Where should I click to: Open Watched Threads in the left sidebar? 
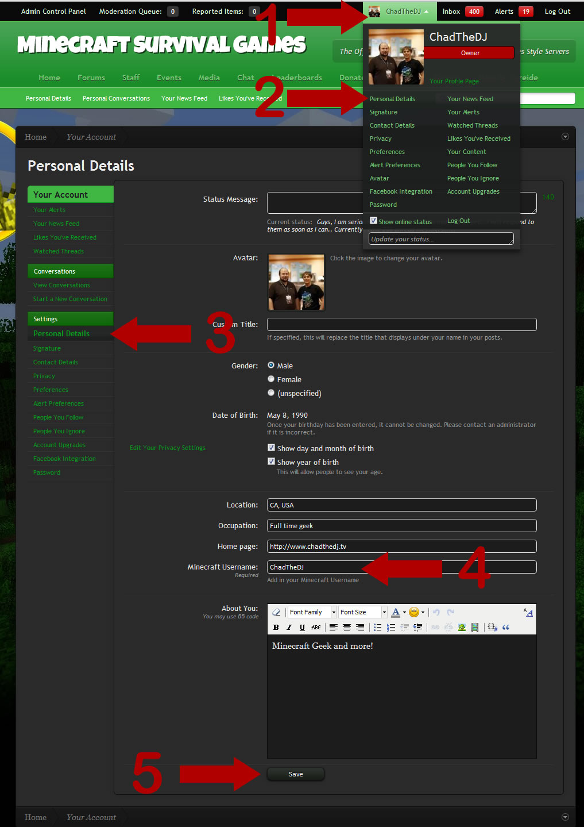point(59,251)
